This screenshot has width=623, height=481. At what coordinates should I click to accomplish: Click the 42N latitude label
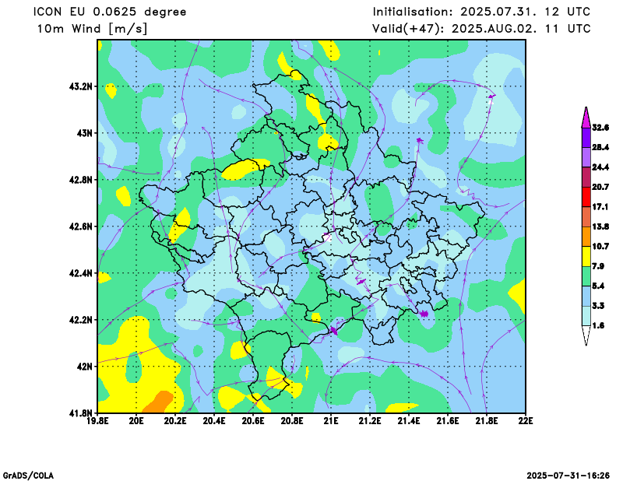pos(85,367)
